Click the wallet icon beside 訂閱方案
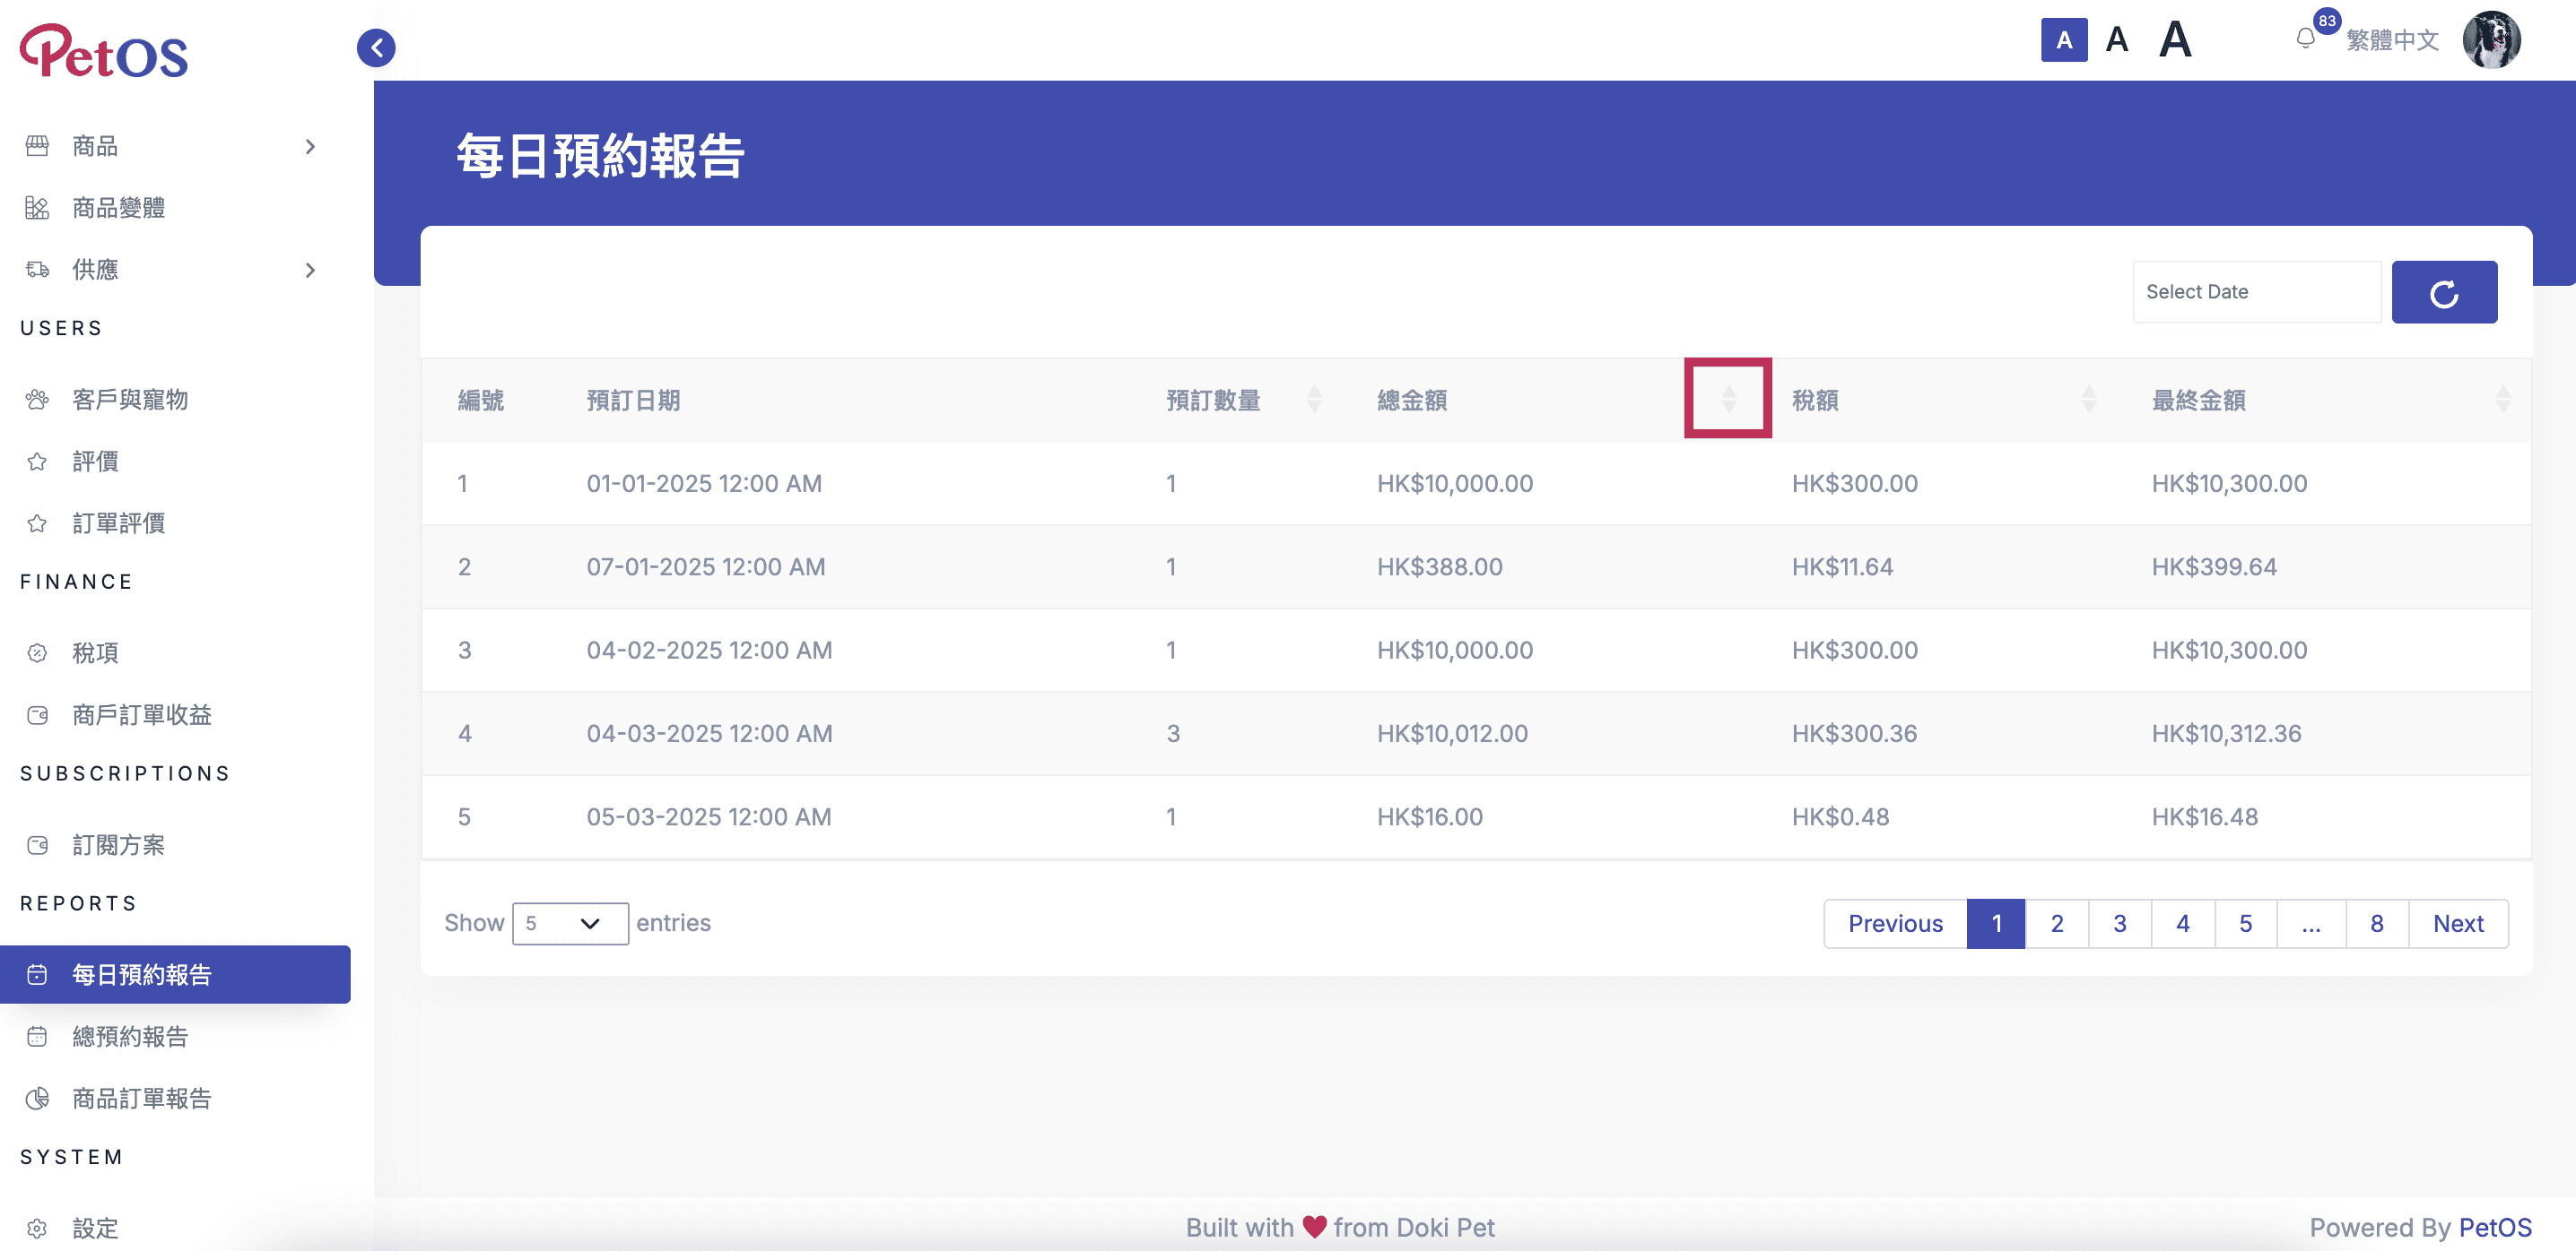 37,845
